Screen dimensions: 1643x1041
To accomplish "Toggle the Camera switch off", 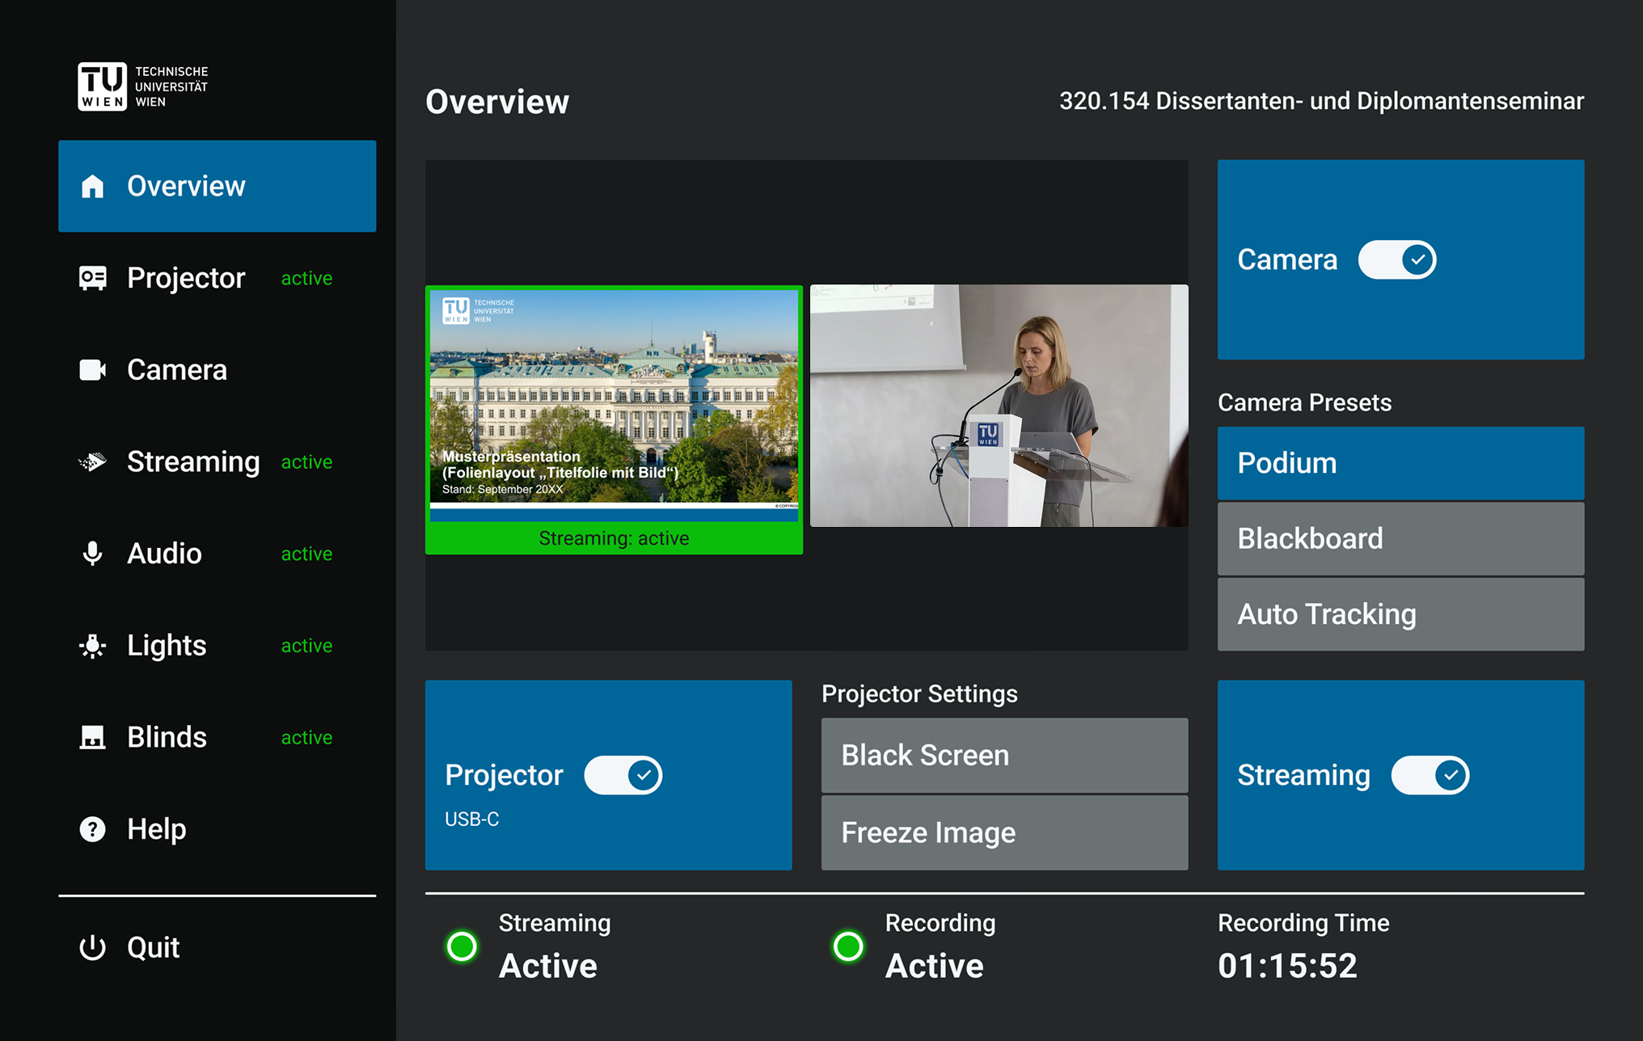I will [1396, 259].
